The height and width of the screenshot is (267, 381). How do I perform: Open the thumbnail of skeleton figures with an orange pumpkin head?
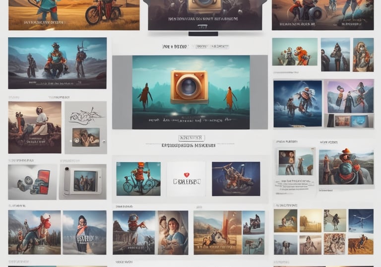[295, 52]
